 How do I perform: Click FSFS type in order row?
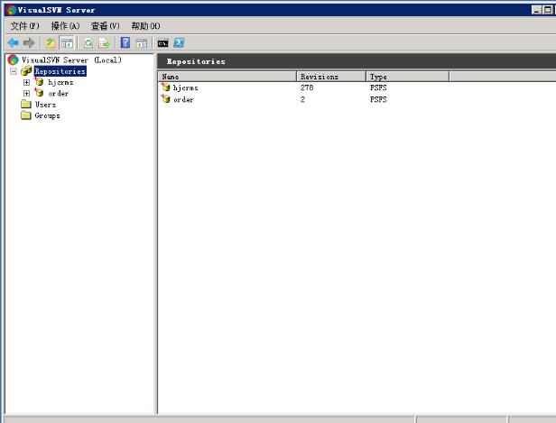(378, 99)
